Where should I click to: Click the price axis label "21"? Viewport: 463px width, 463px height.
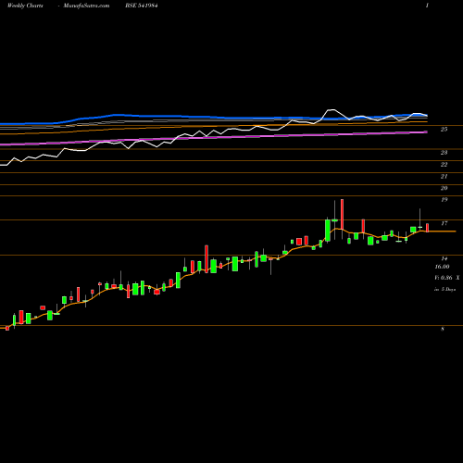444,176
